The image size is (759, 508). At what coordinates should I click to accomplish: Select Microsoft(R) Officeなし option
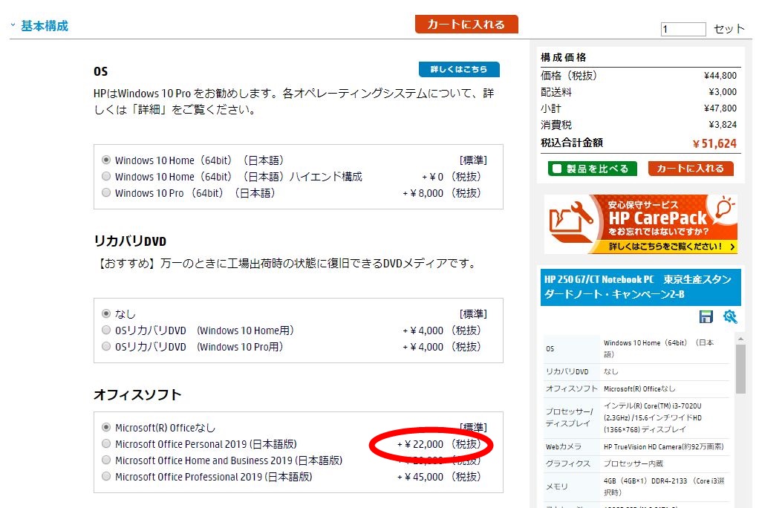click(106, 428)
